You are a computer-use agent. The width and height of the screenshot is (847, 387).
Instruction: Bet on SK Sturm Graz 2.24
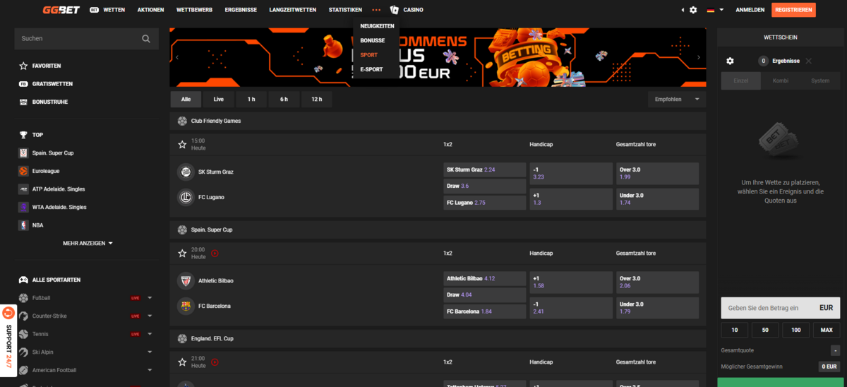[x=485, y=169]
